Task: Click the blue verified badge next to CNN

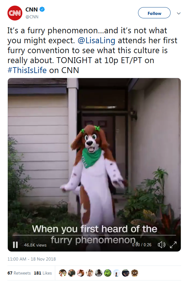Action: (x=42, y=9)
